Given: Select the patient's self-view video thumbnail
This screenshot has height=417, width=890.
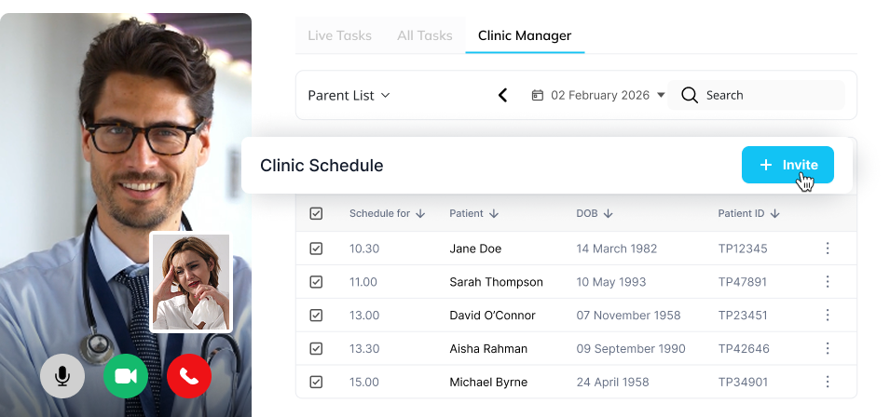Looking at the screenshot, I should coord(191,281).
